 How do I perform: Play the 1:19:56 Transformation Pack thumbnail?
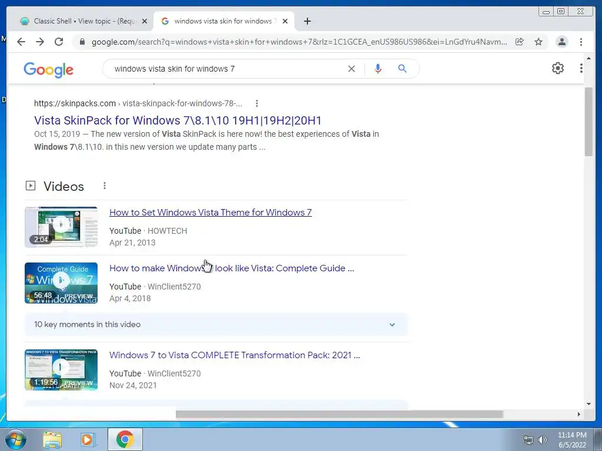[61, 370]
